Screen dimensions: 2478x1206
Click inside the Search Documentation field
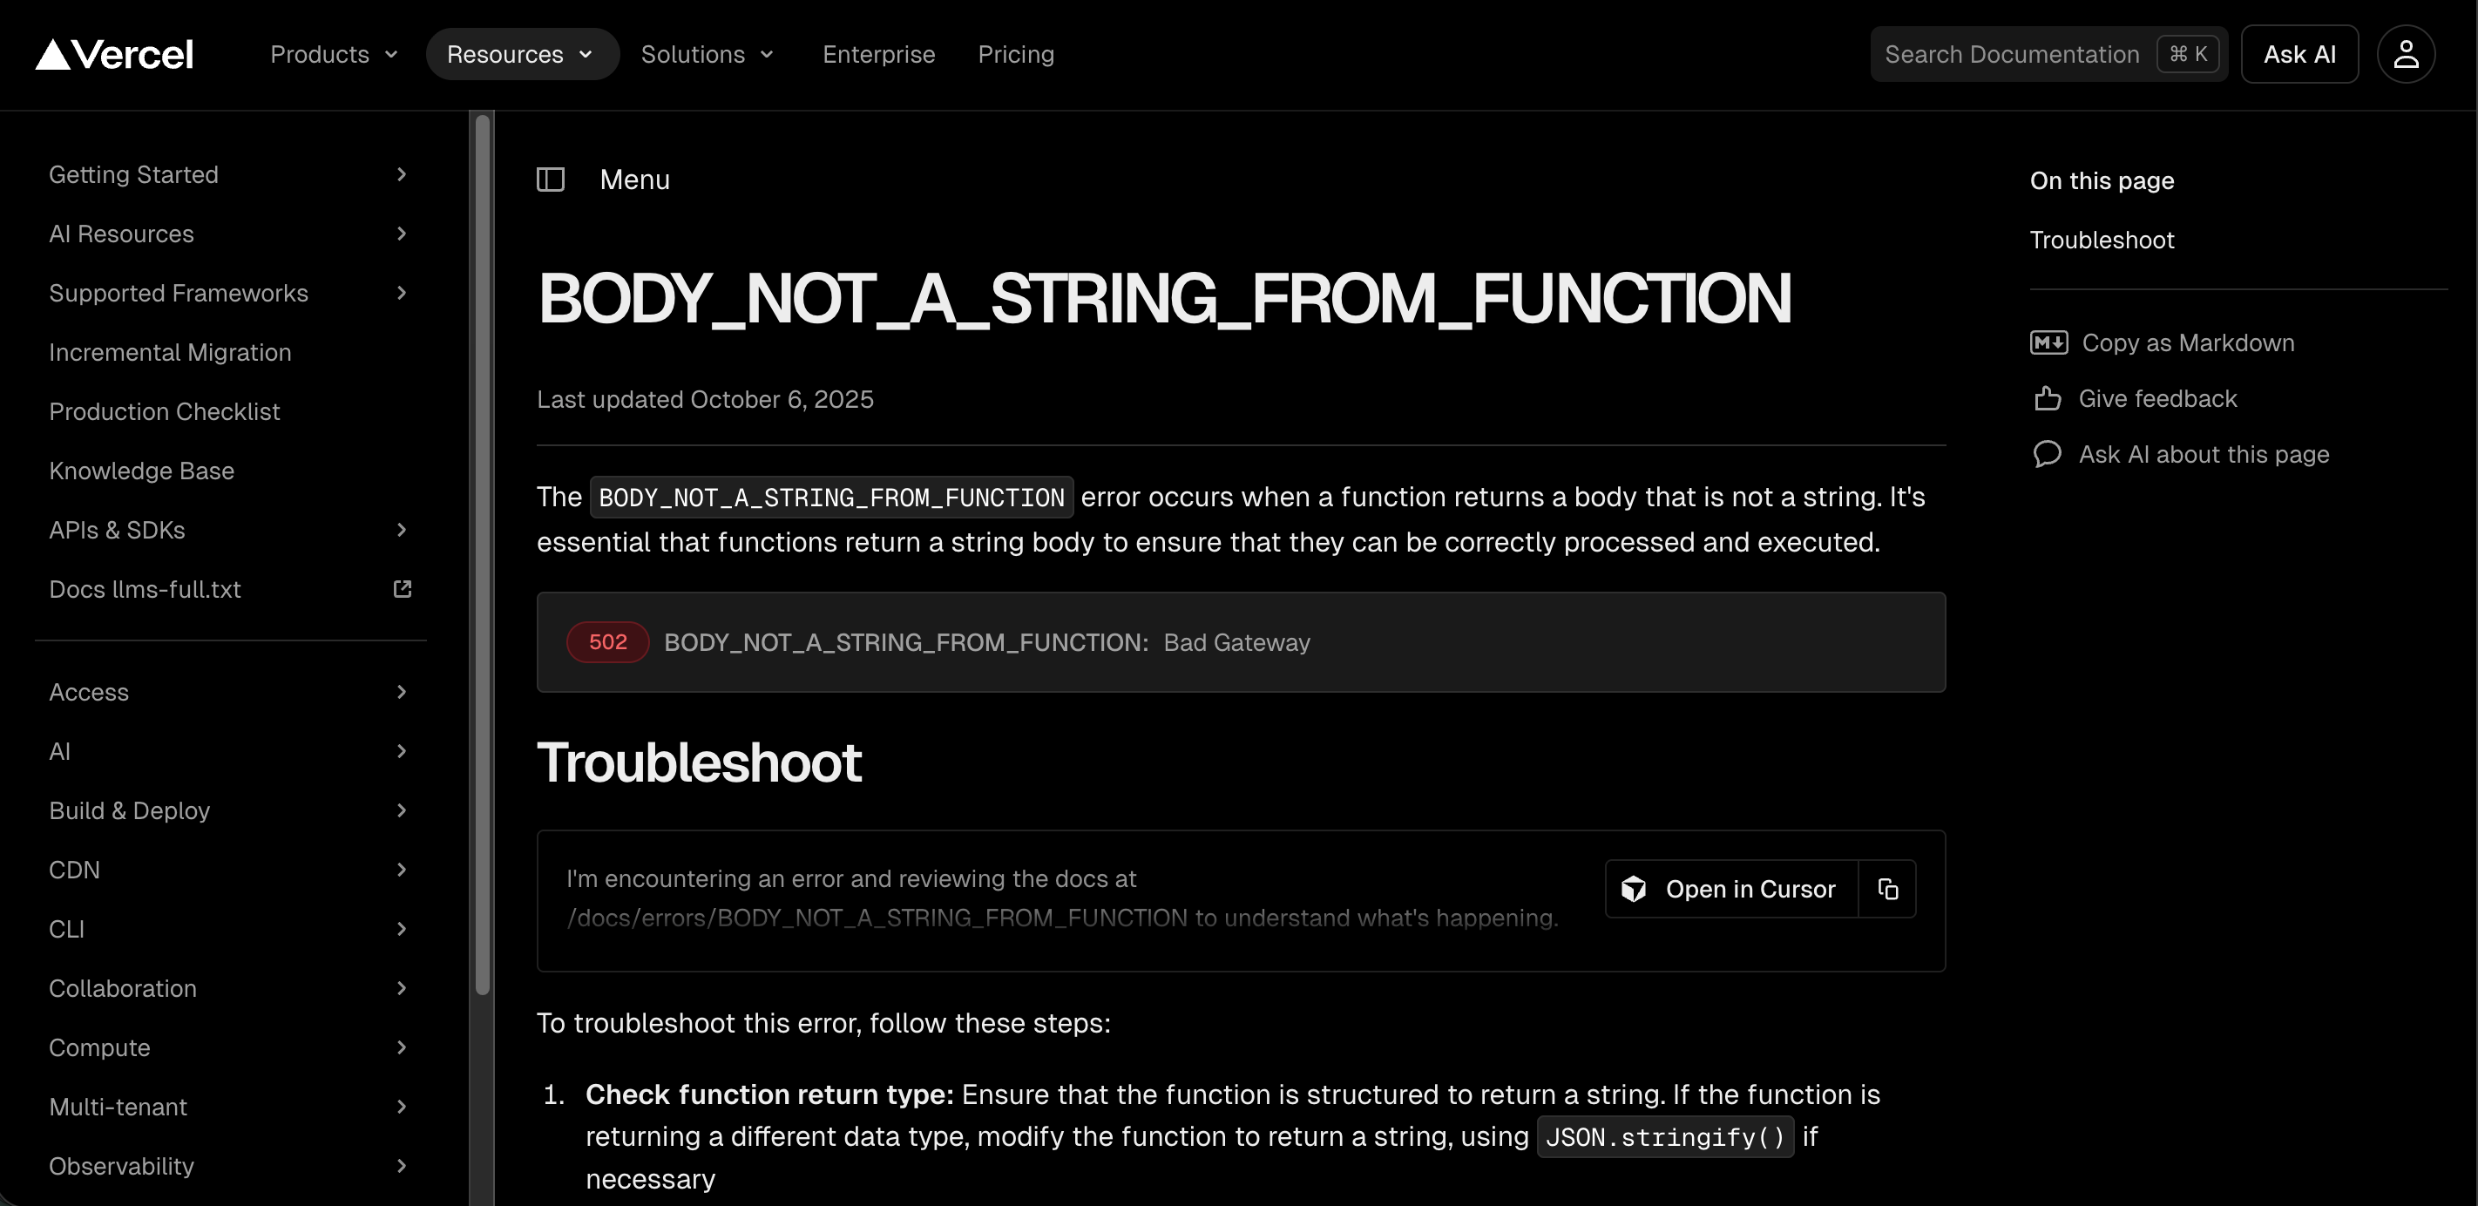click(2010, 54)
